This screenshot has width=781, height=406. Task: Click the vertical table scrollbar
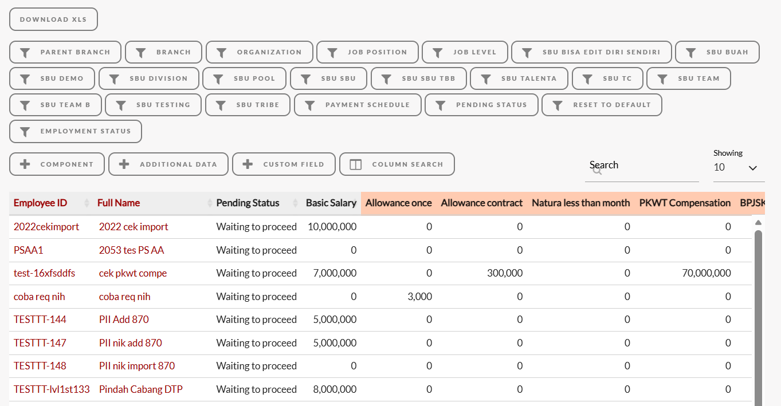coord(758,315)
